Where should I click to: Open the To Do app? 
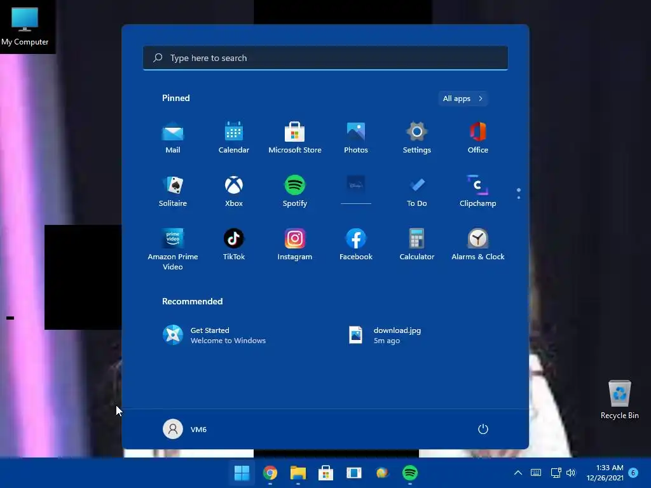[x=417, y=191]
